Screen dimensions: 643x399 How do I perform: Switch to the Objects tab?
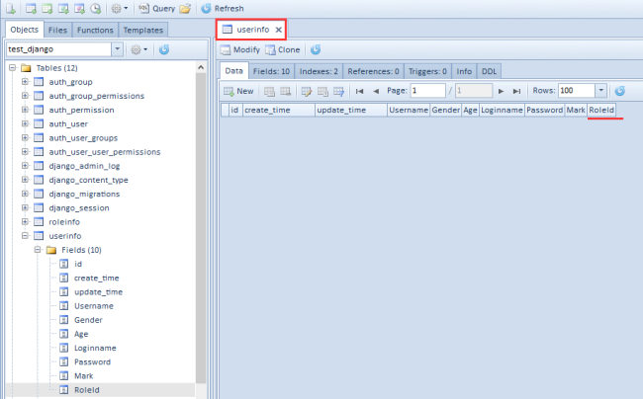click(x=24, y=30)
